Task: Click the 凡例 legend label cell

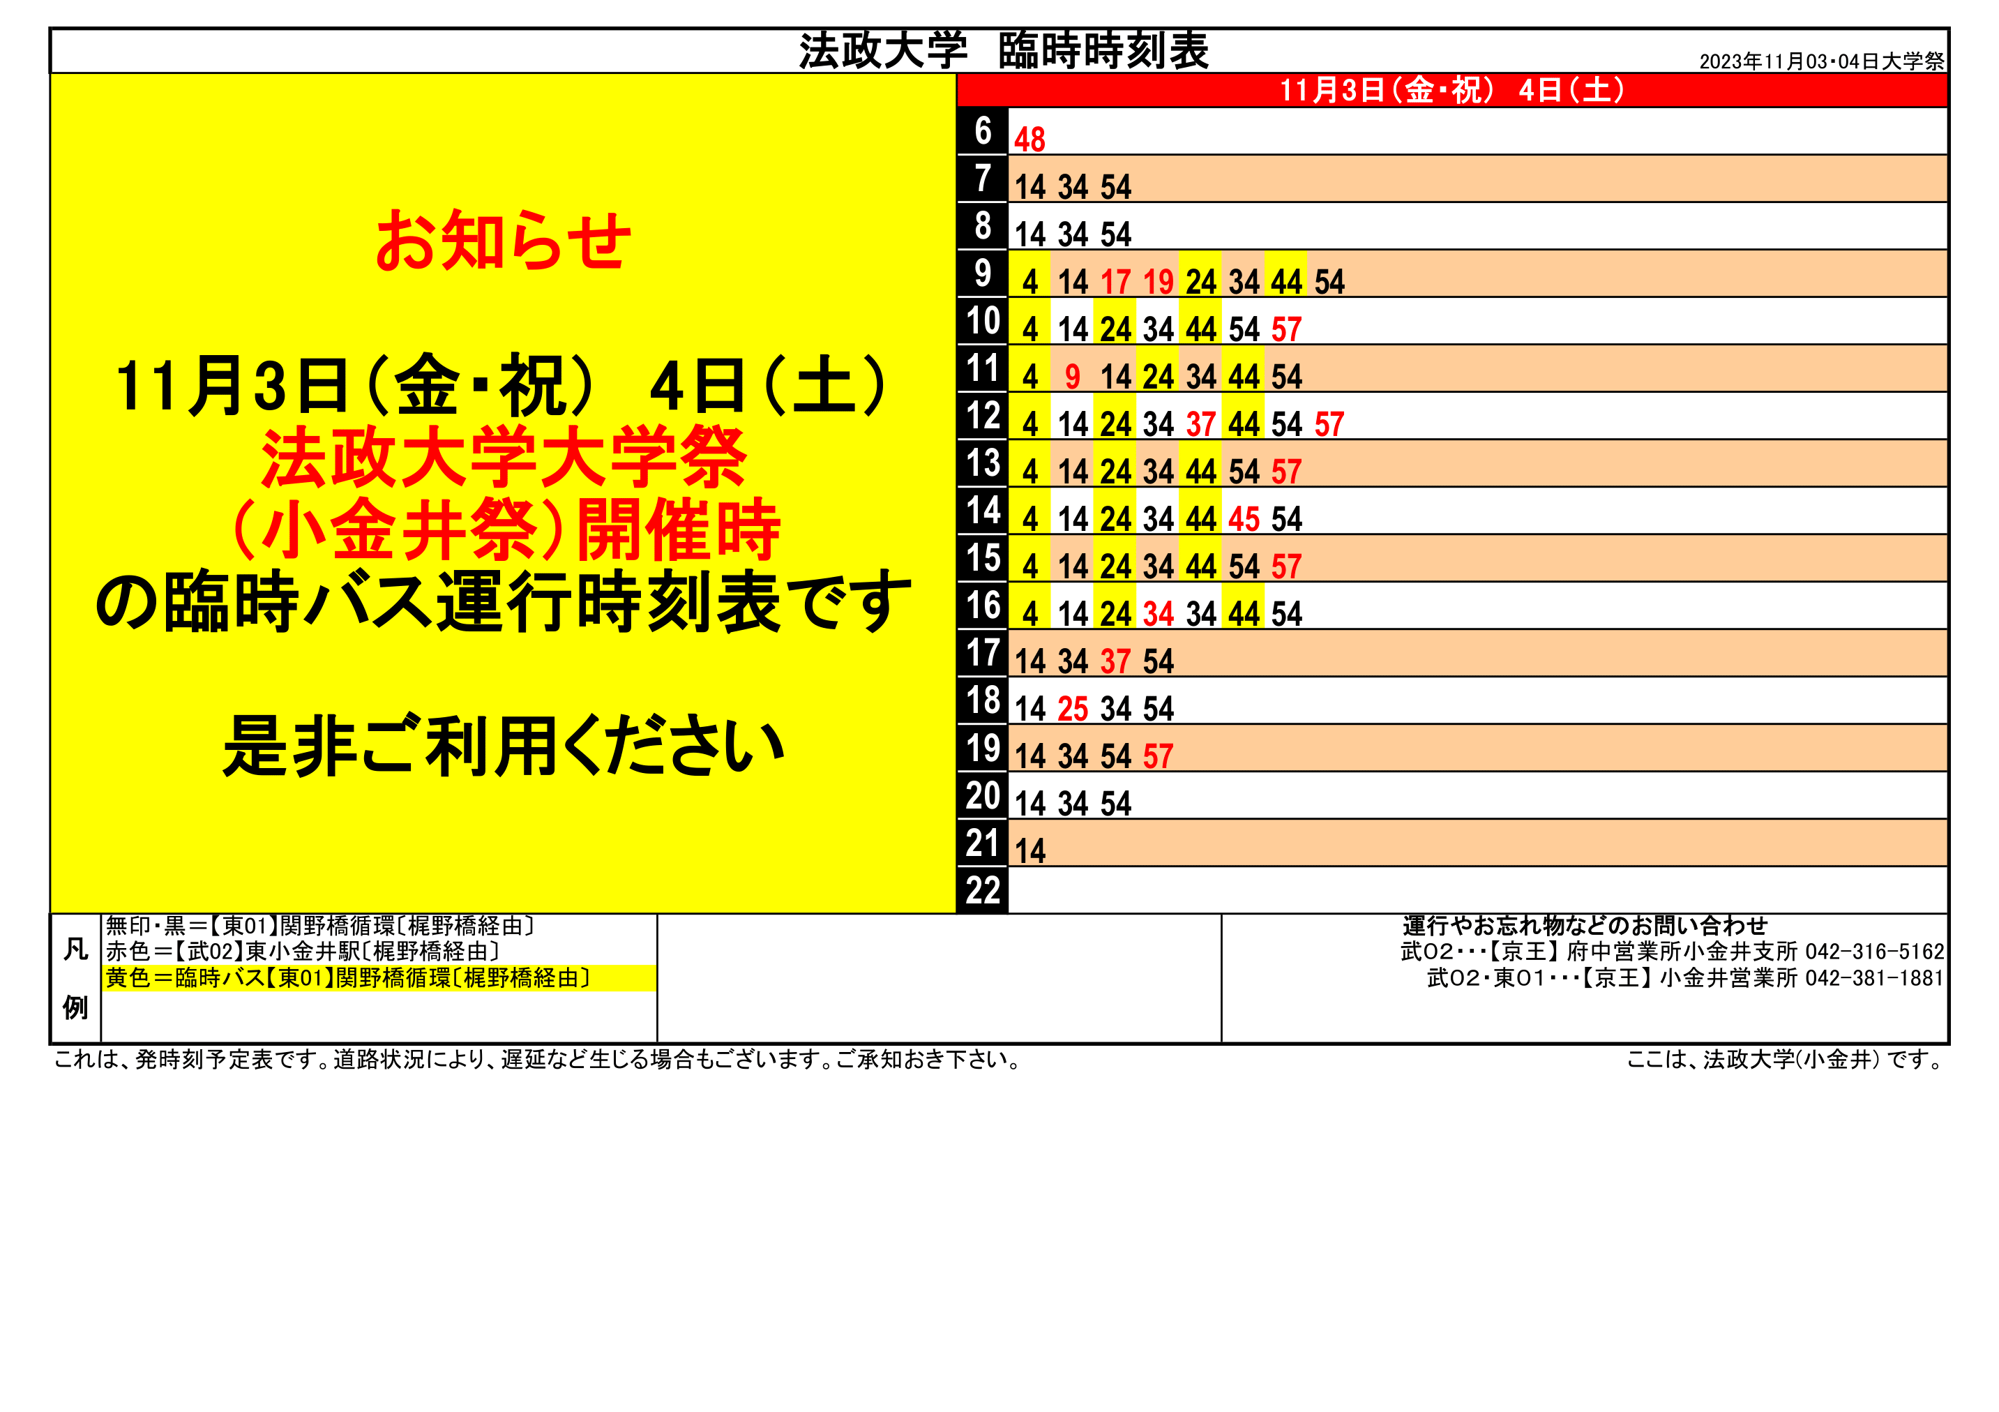Action: click(x=76, y=977)
